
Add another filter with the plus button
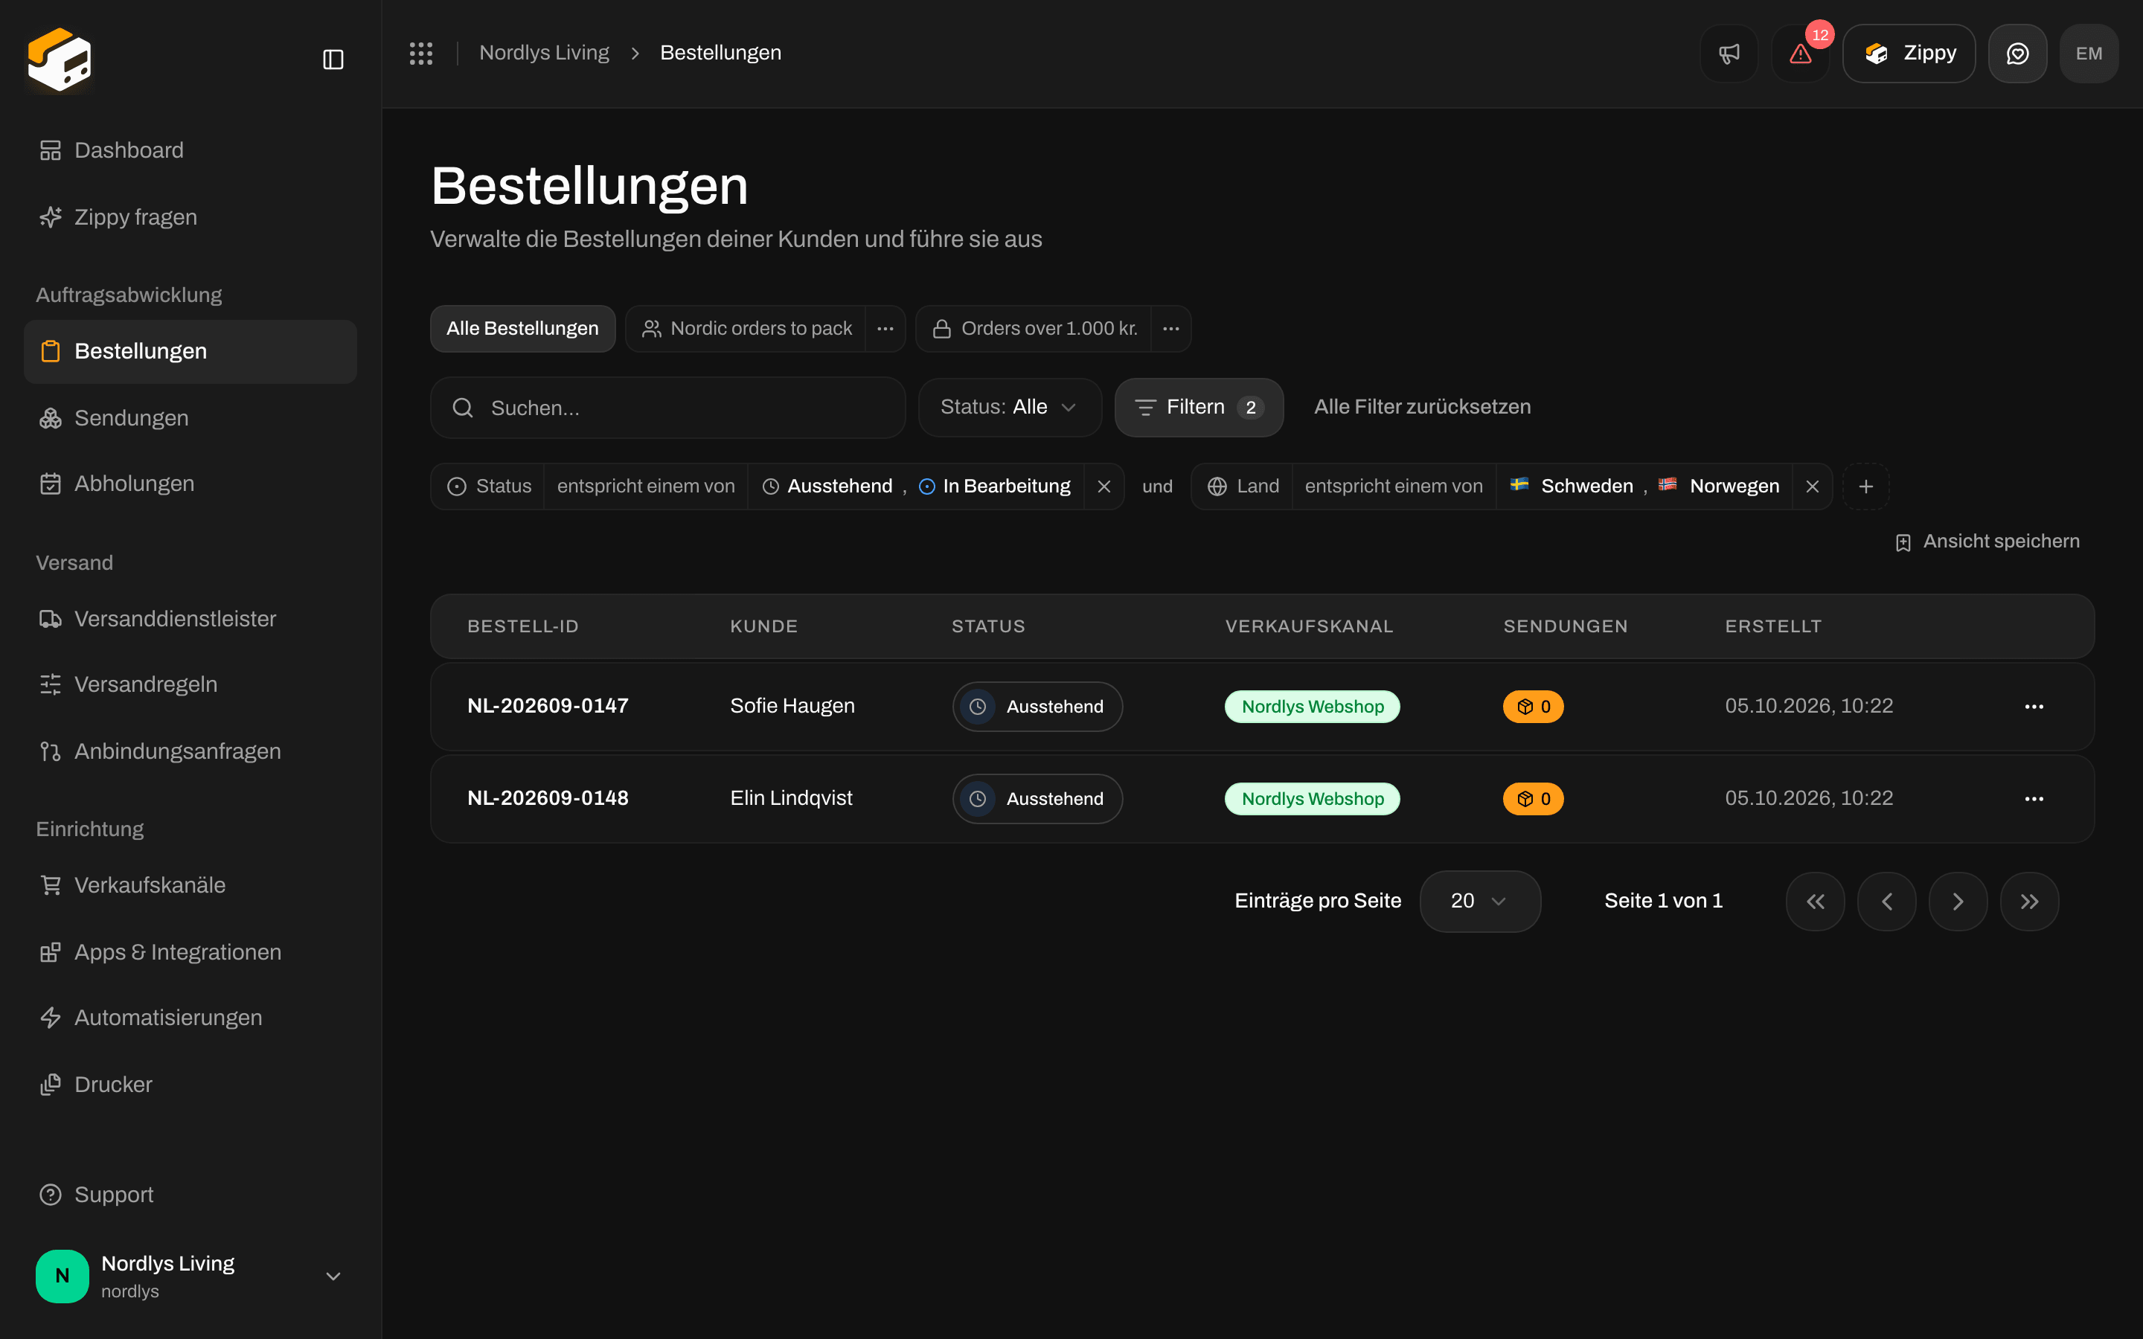1866,487
